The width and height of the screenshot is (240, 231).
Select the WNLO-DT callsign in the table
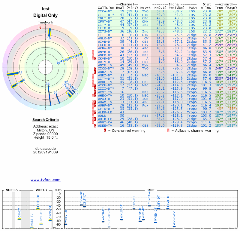click(105, 38)
